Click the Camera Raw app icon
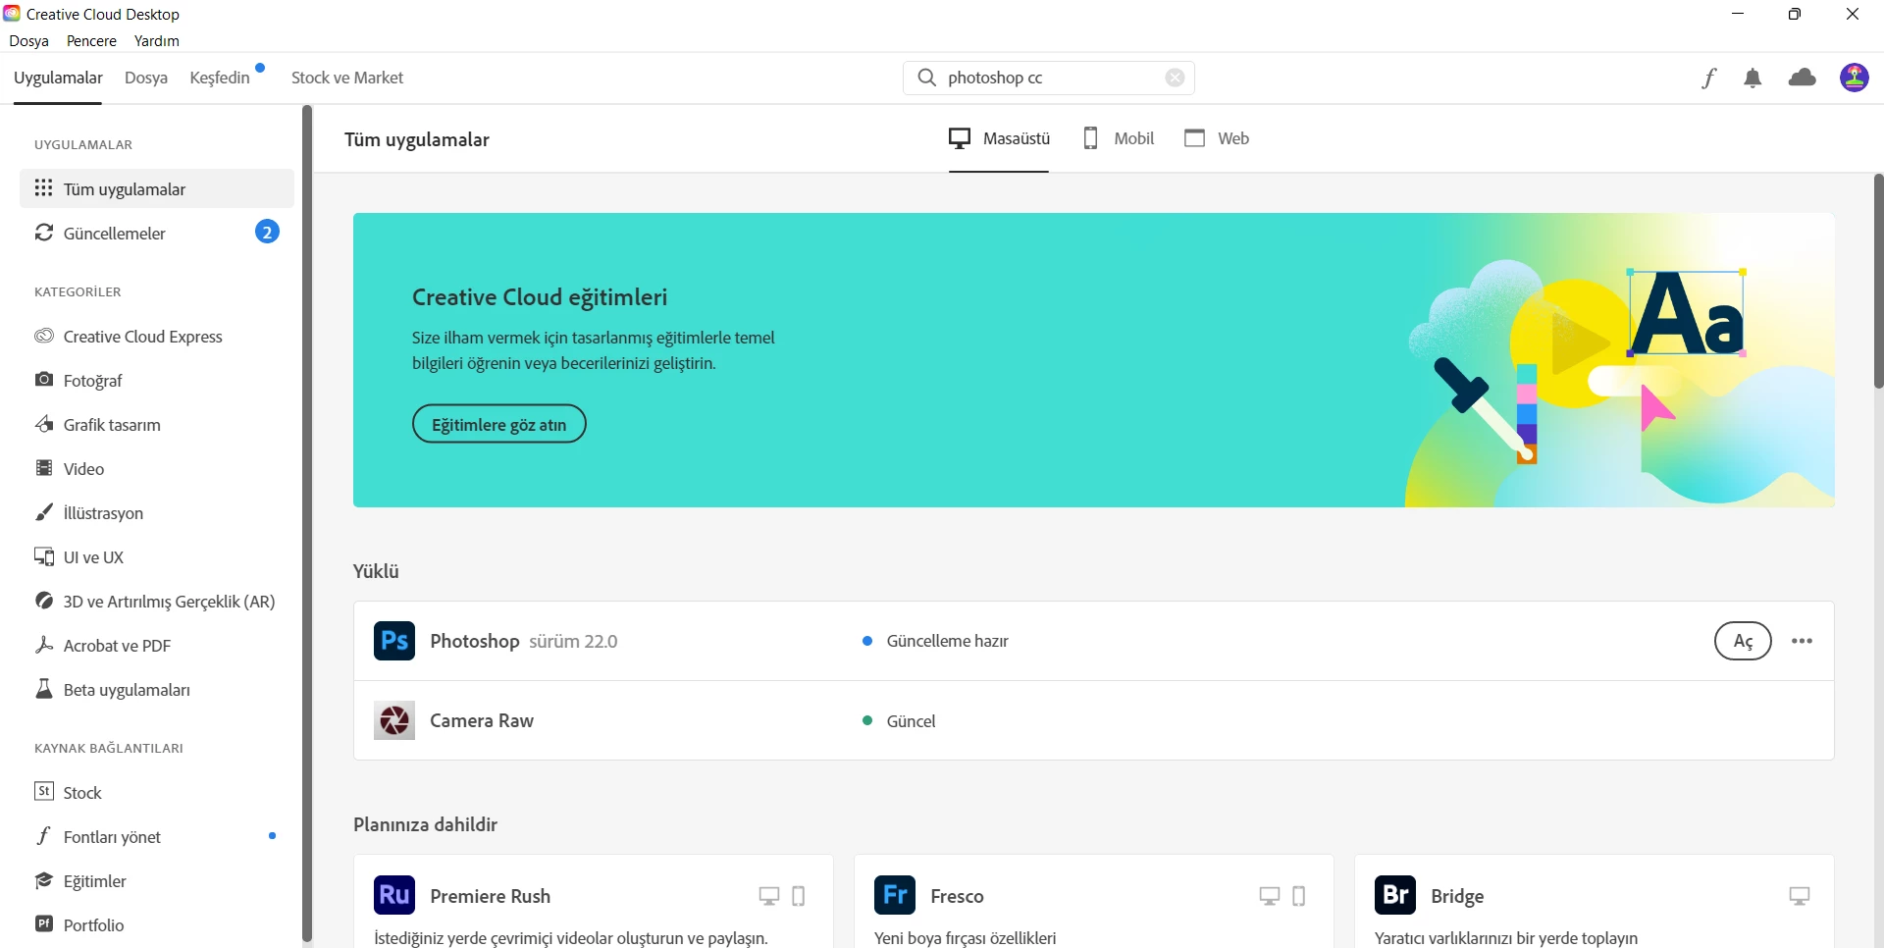The image size is (1884, 948). (394, 720)
